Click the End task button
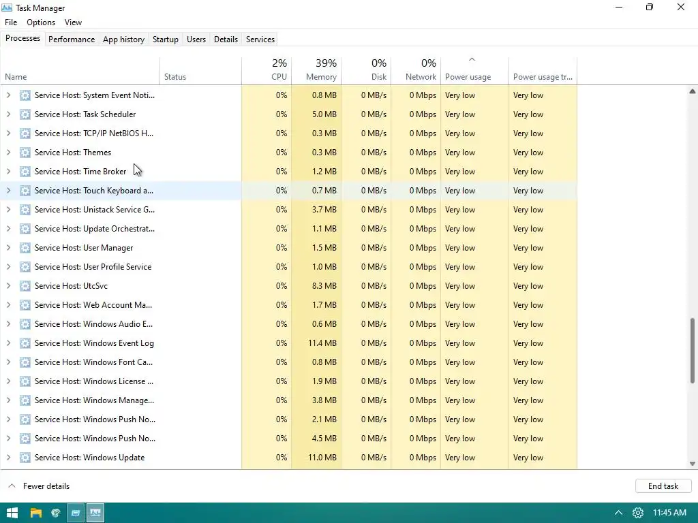The height and width of the screenshot is (523, 698). (x=663, y=486)
